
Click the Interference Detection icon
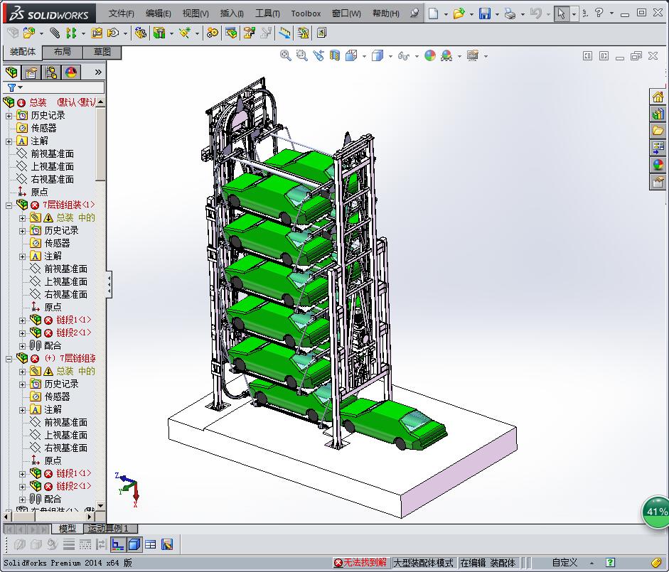[284, 33]
